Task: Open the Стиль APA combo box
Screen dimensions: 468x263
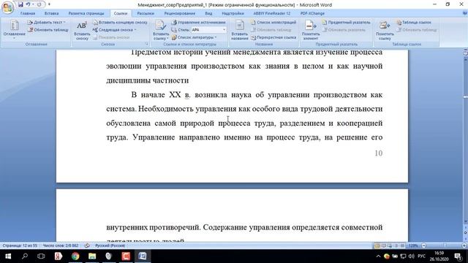Action: click(208, 30)
